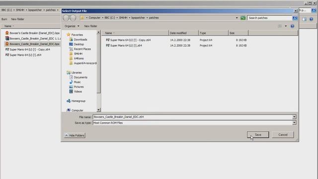318x179 pixels.
Task: Click the dialog's back navigation button
Action: point(66,18)
